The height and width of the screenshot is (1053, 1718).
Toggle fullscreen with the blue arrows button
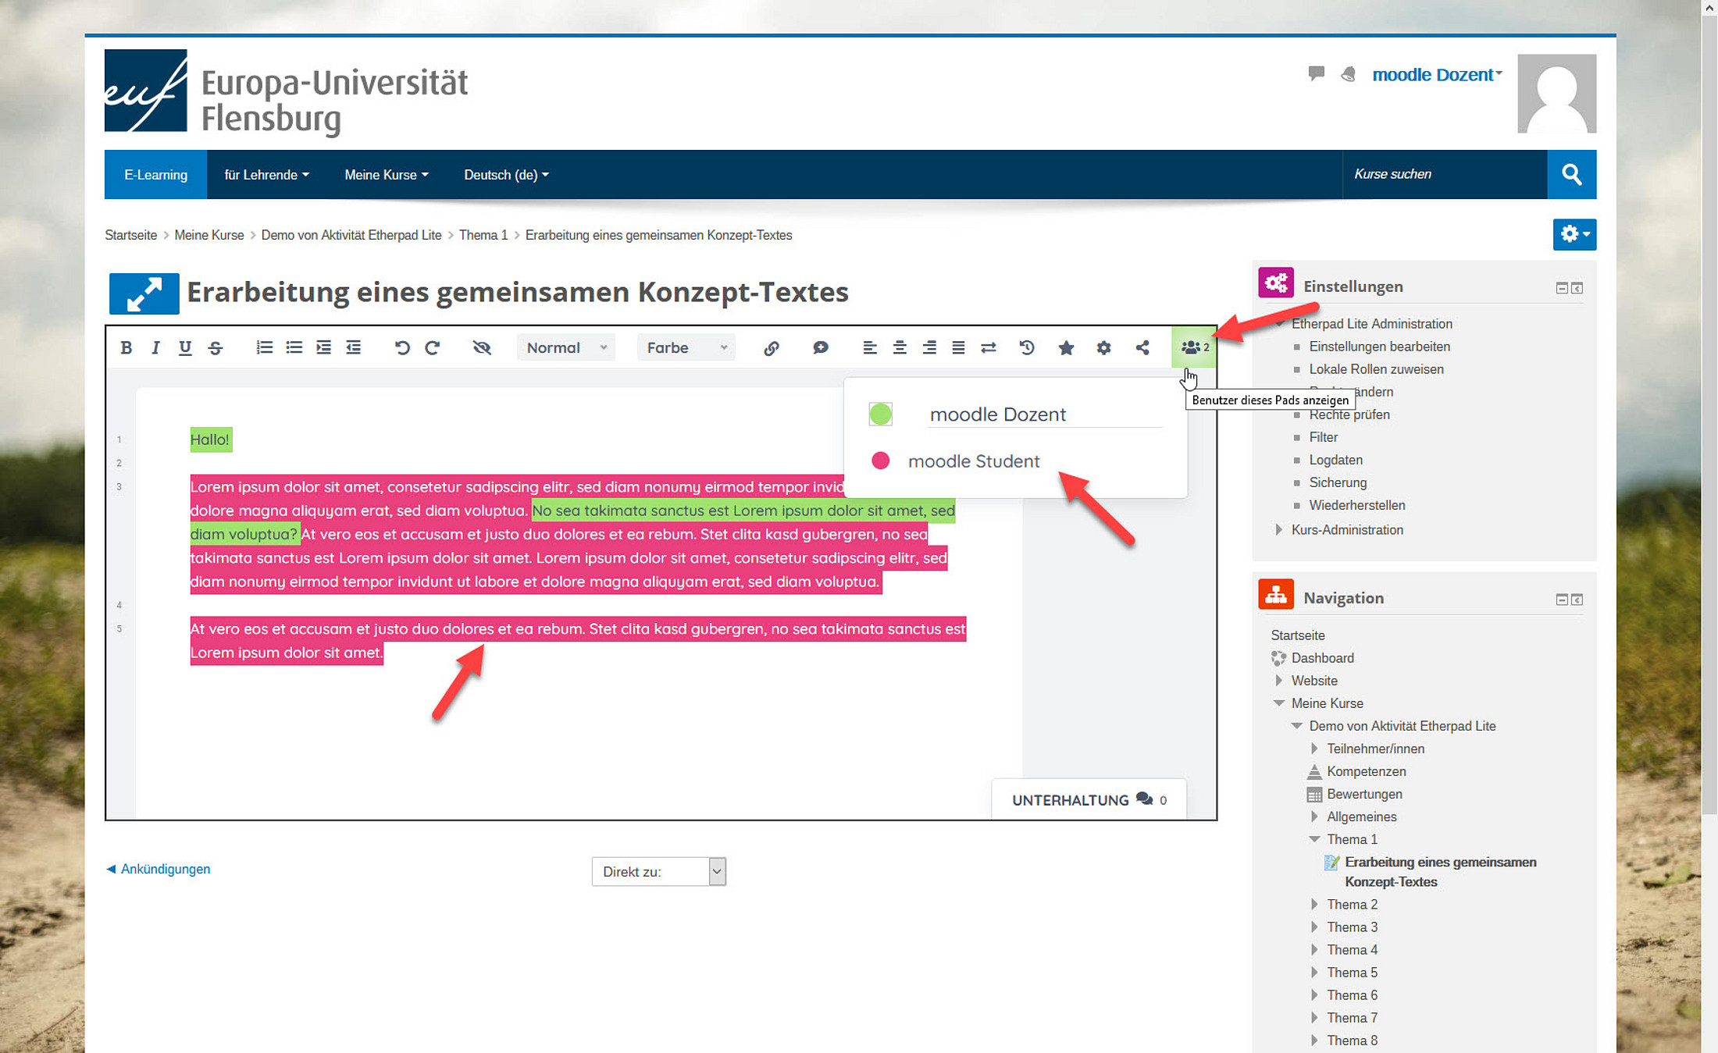tap(144, 293)
